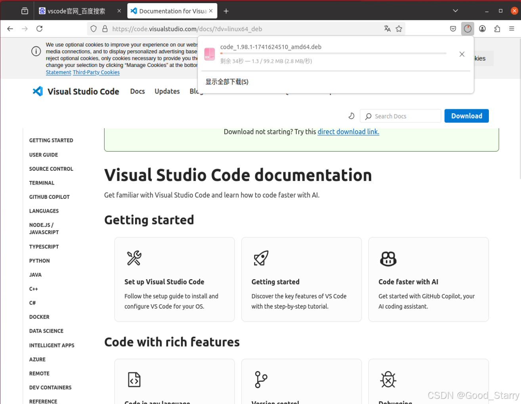Screen dimensions: 521x404
Task: Open Code faster with AI card title
Action: (x=408, y=282)
